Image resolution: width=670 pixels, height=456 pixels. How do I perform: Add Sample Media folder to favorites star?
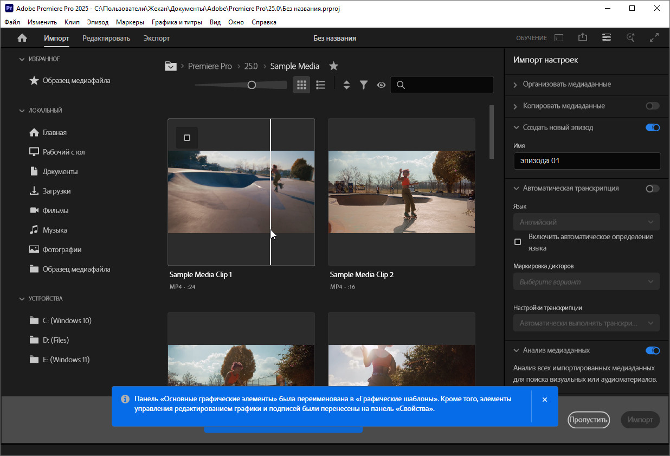(x=334, y=66)
